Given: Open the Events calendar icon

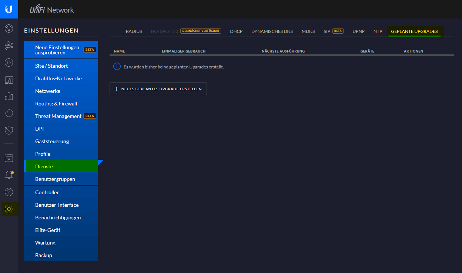Looking at the screenshot, I should (x=9, y=158).
